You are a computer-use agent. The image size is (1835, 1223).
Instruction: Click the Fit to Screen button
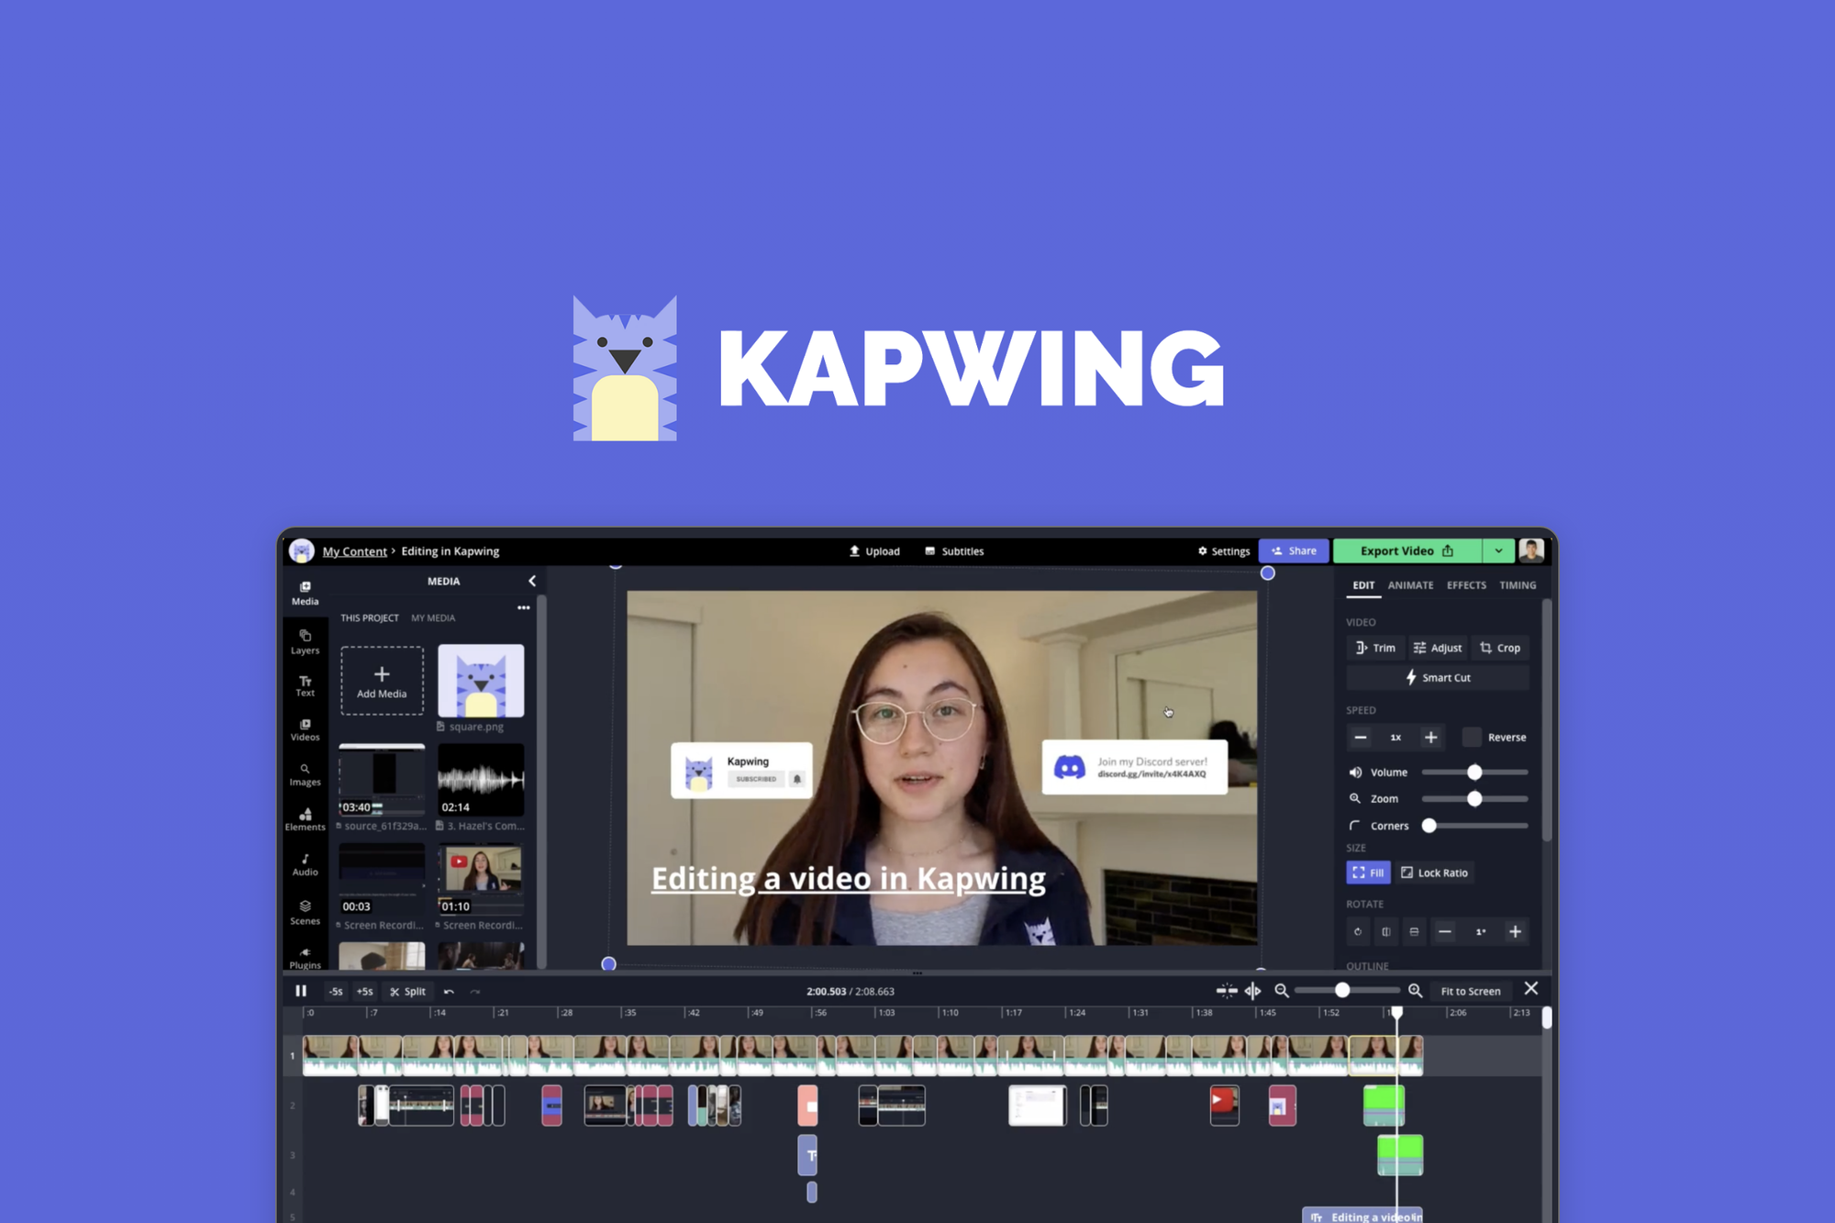coord(1470,991)
